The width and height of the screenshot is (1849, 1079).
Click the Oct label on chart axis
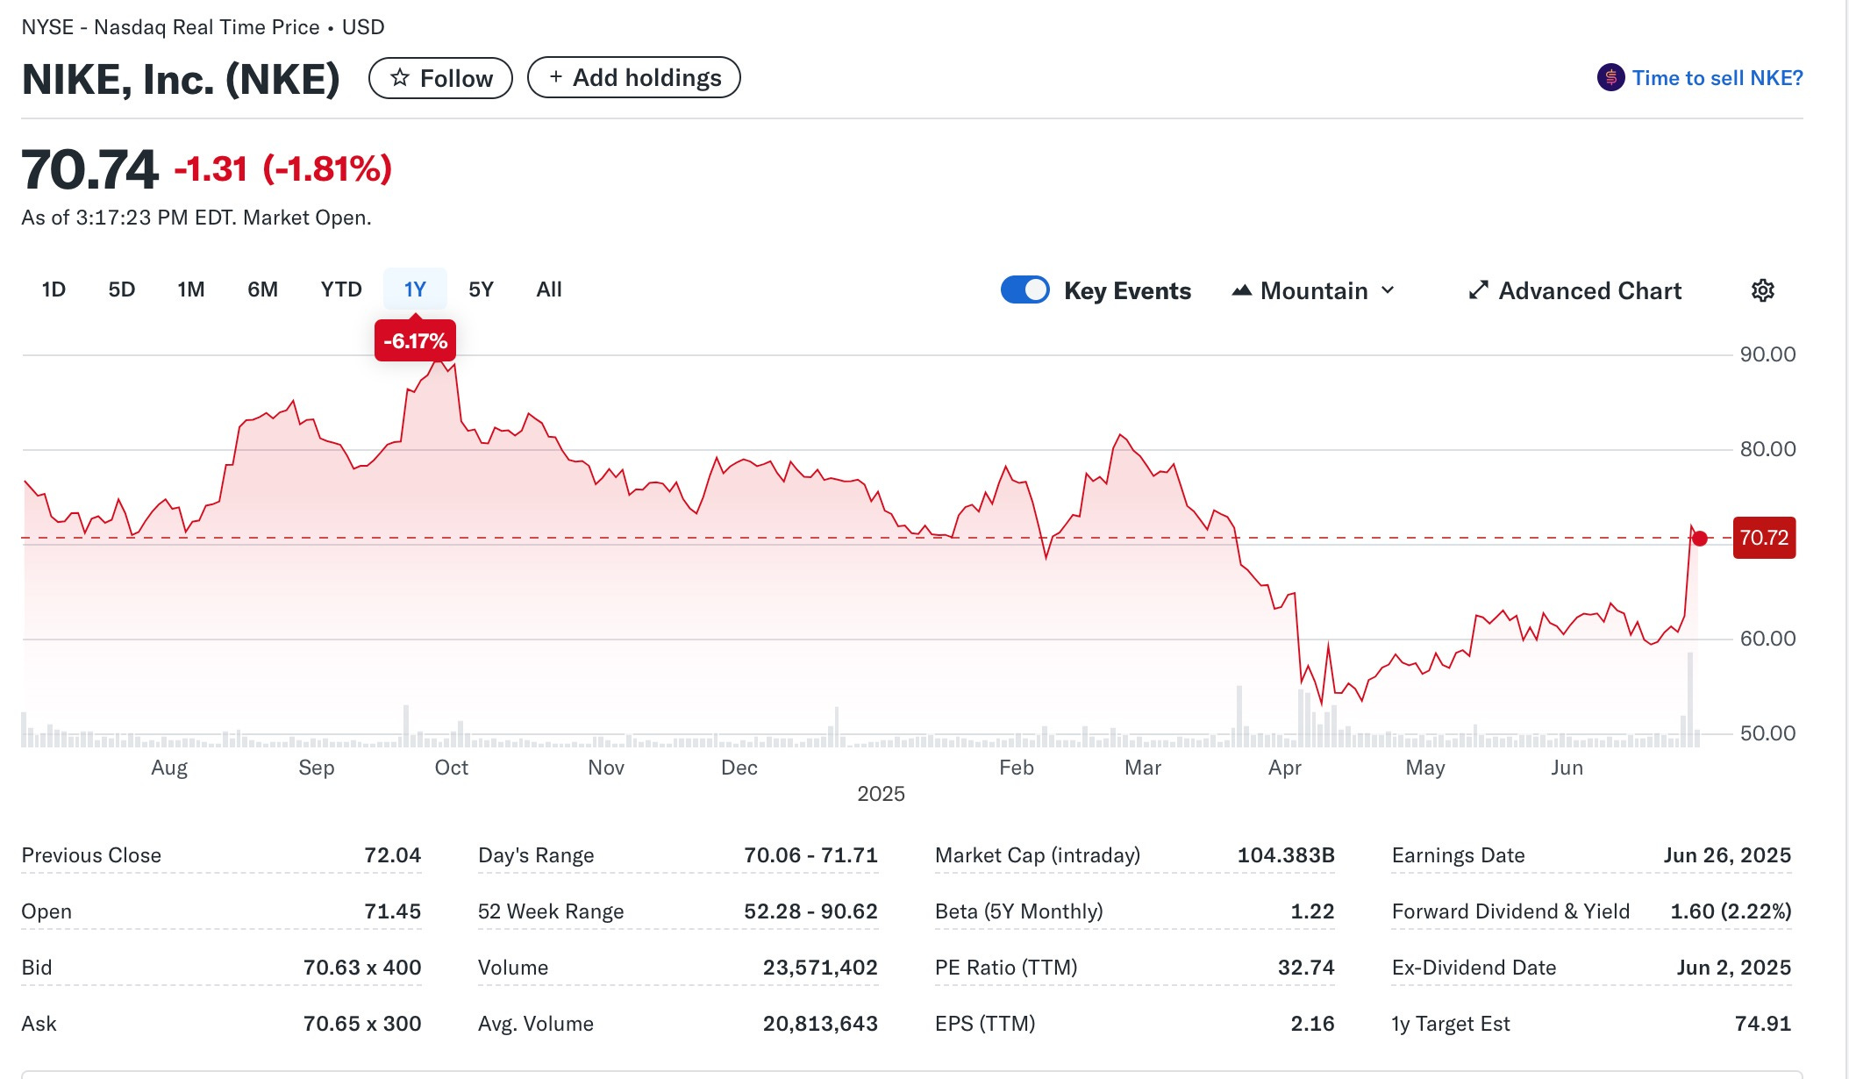pyautogui.click(x=452, y=768)
